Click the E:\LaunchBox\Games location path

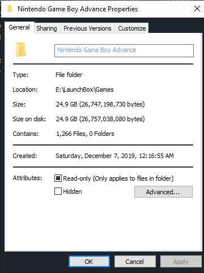click(x=84, y=89)
